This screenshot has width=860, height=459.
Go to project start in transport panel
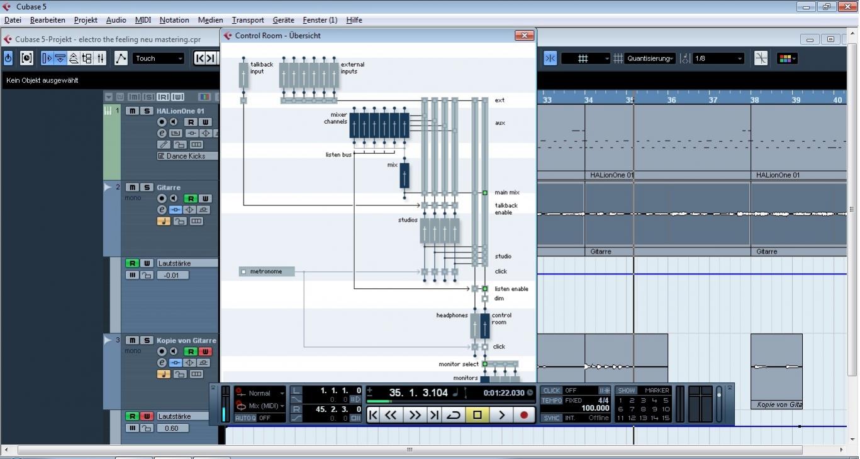[x=374, y=415]
